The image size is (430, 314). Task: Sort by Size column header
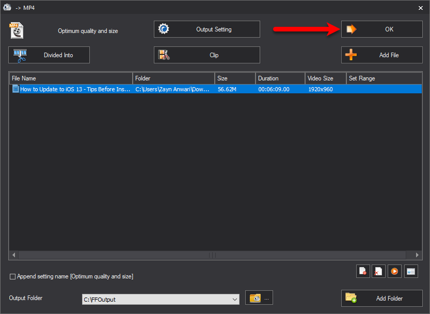[x=235, y=78]
